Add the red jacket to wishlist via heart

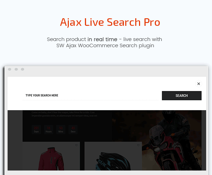coord(76,145)
